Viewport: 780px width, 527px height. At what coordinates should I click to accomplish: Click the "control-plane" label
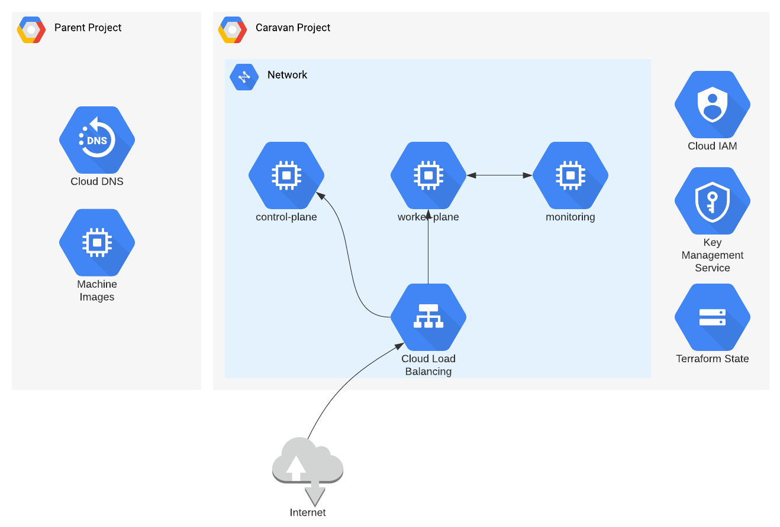pyautogui.click(x=286, y=217)
